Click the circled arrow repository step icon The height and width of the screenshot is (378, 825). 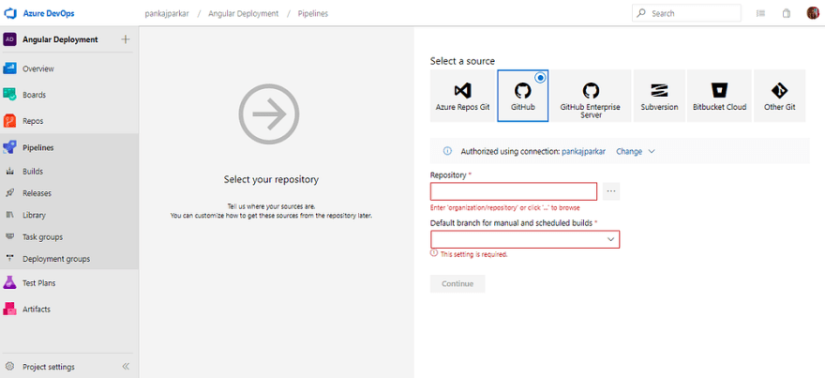click(269, 113)
